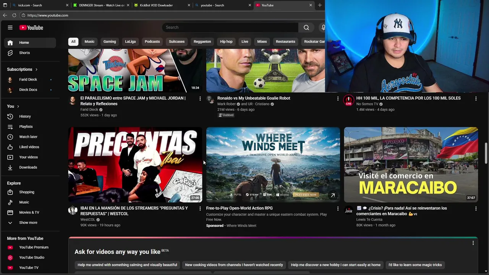
Task: Click Mark Rober channel name
Action: click(227, 104)
